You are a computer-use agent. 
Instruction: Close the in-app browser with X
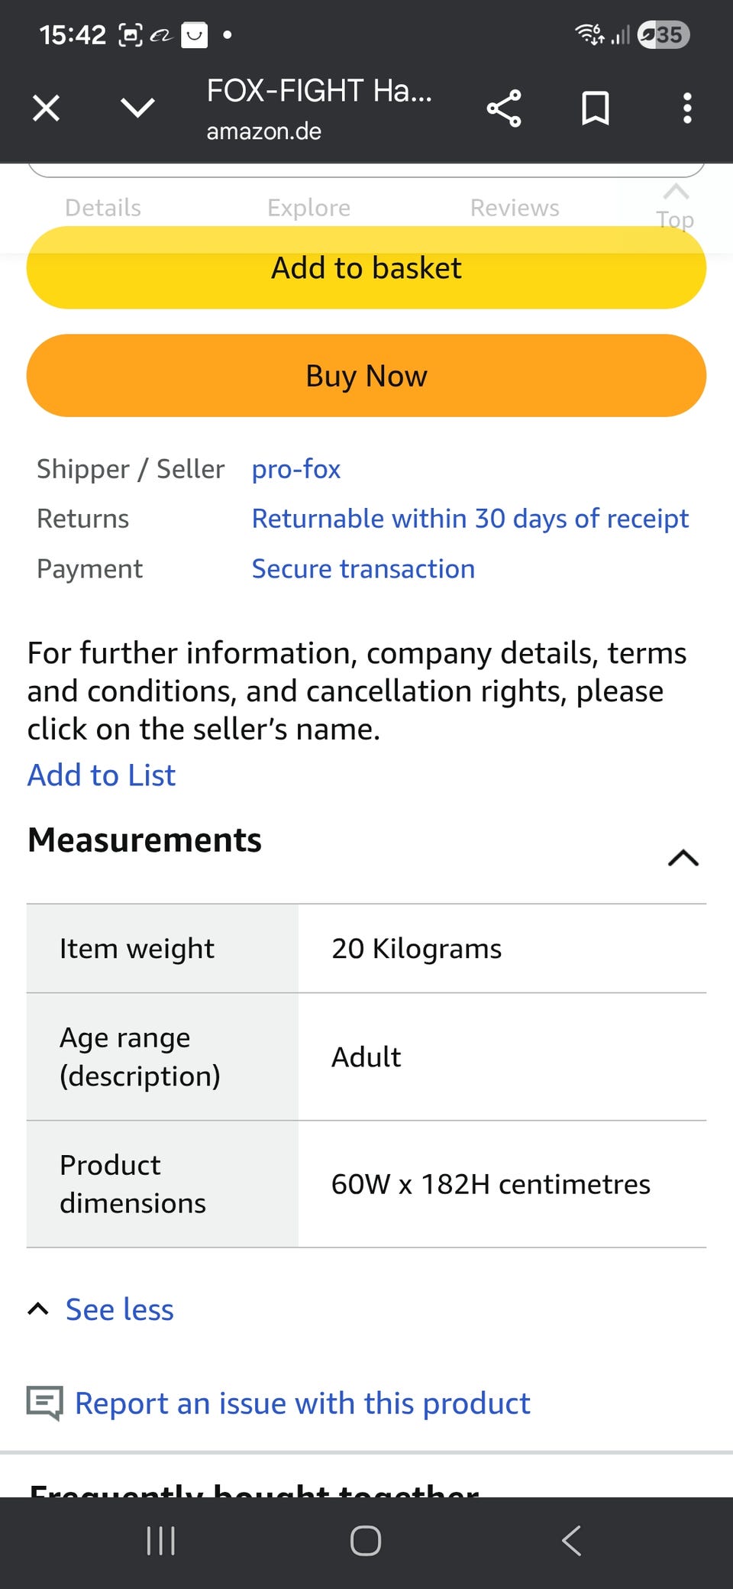[x=47, y=108]
